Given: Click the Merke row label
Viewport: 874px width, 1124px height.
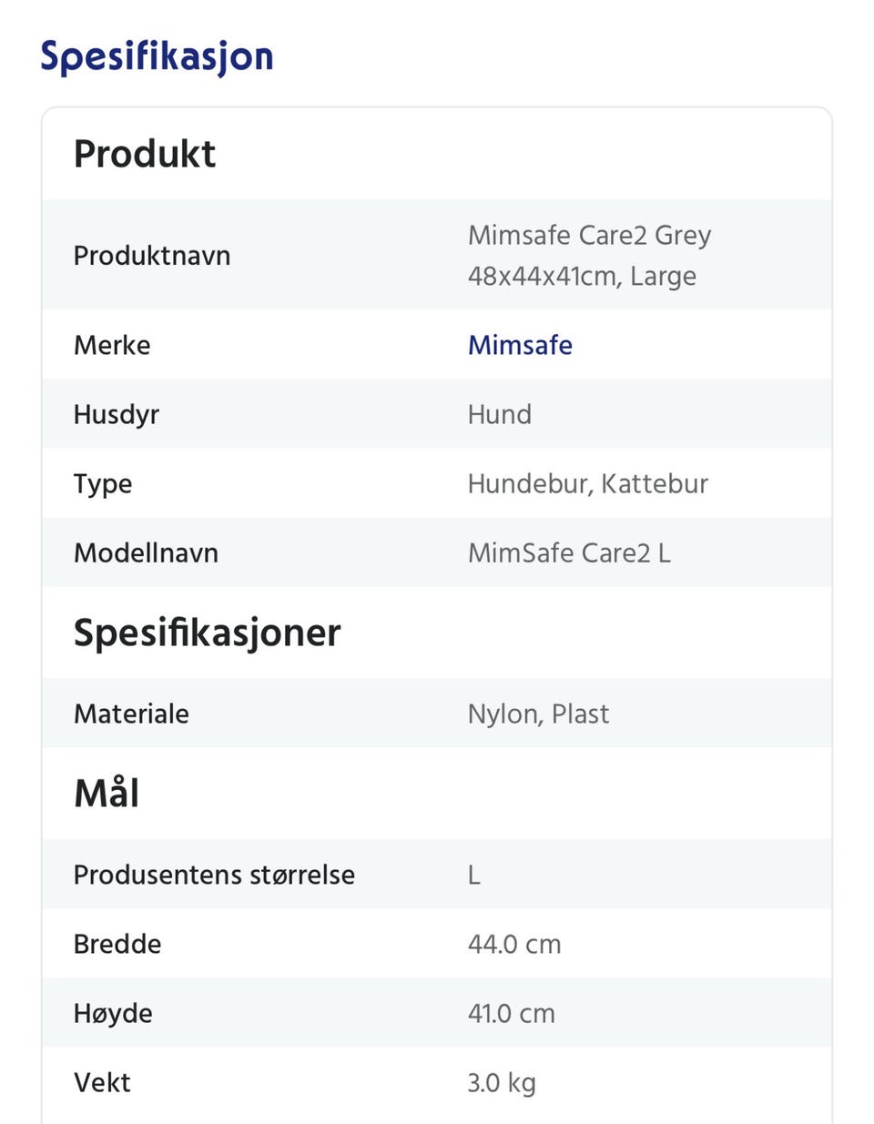Looking at the screenshot, I should tap(112, 345).
